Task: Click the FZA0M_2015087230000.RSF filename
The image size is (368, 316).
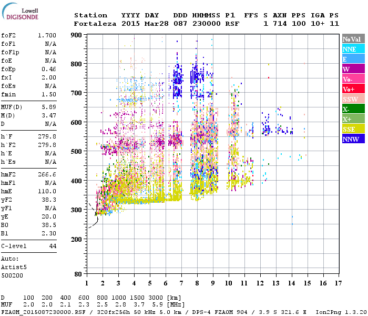Action: coord(43,312)
